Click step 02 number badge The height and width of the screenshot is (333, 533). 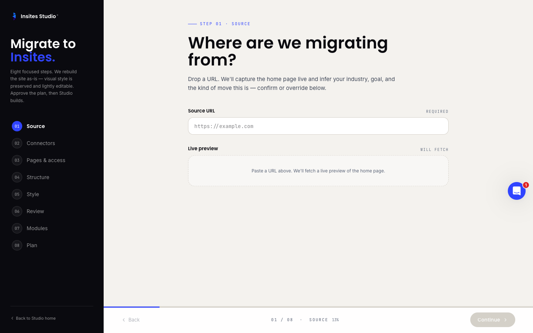coord(17,143)
